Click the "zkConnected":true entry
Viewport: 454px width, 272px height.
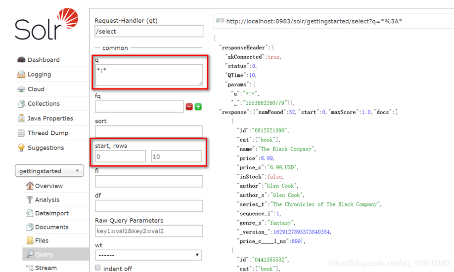pos(253,57)
